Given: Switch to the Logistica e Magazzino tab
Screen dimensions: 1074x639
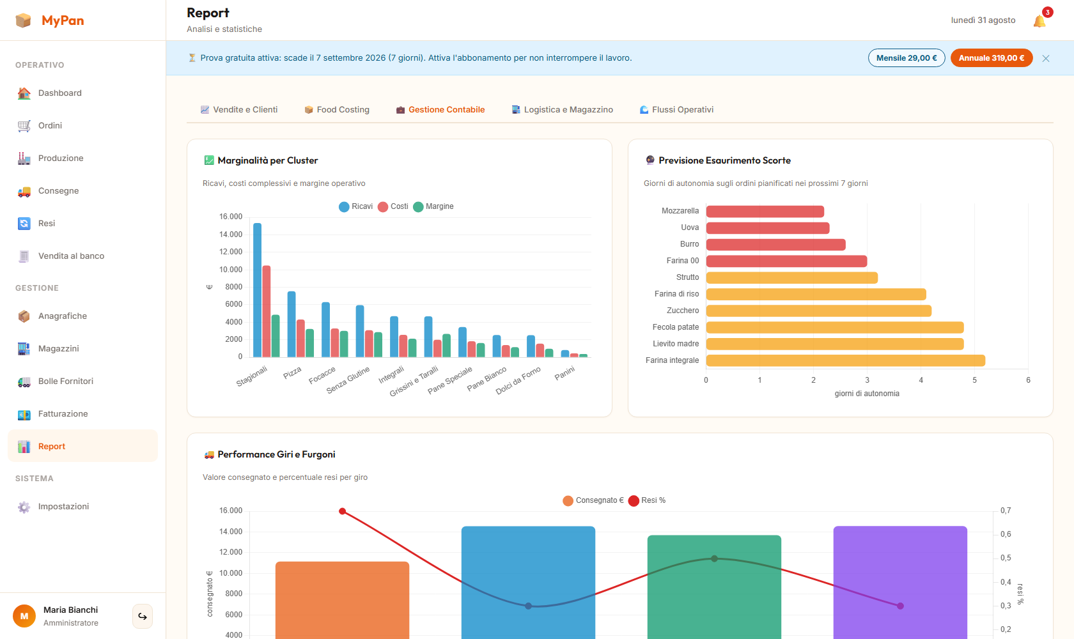Looking at the screenshot, I should click(562, 110).
